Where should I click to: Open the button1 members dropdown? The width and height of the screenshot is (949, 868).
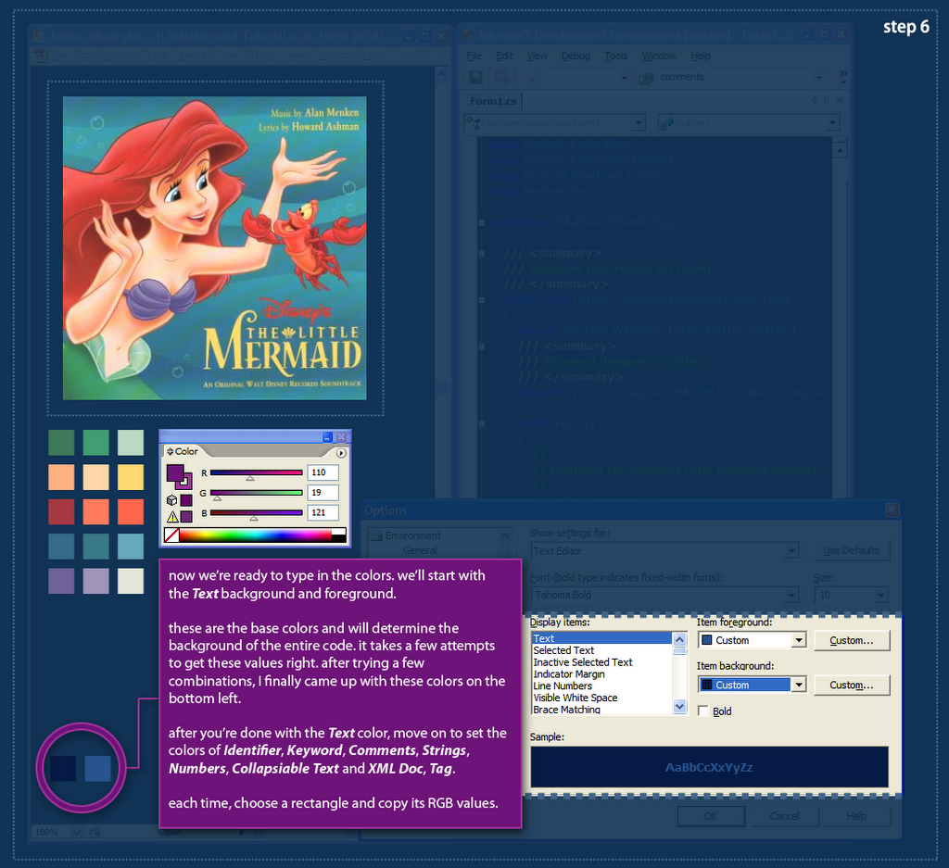click(833, 123)
